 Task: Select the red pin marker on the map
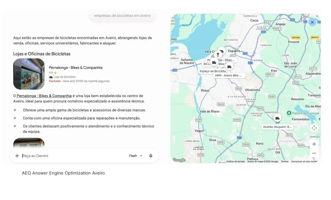(x=218, y=55)
